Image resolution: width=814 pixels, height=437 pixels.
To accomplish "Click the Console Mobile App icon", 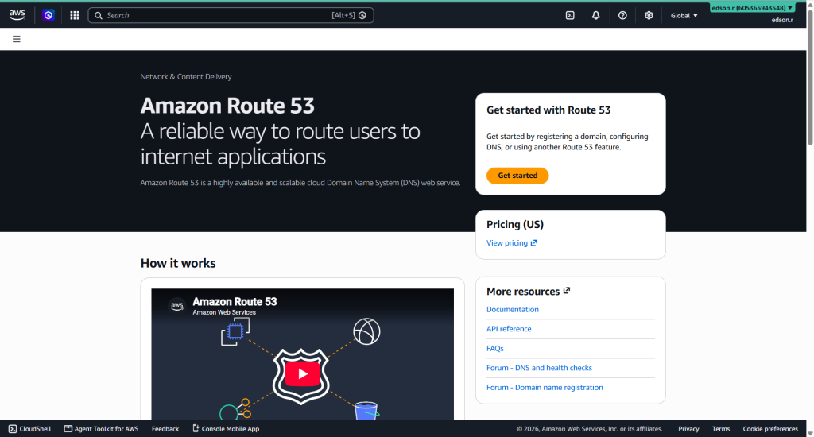I will pos(196,428).
